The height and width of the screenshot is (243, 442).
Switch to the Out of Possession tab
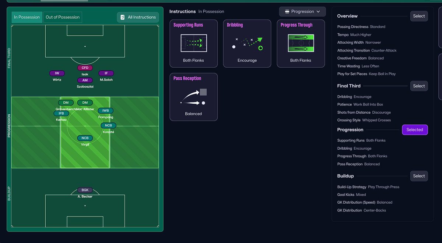63,17
